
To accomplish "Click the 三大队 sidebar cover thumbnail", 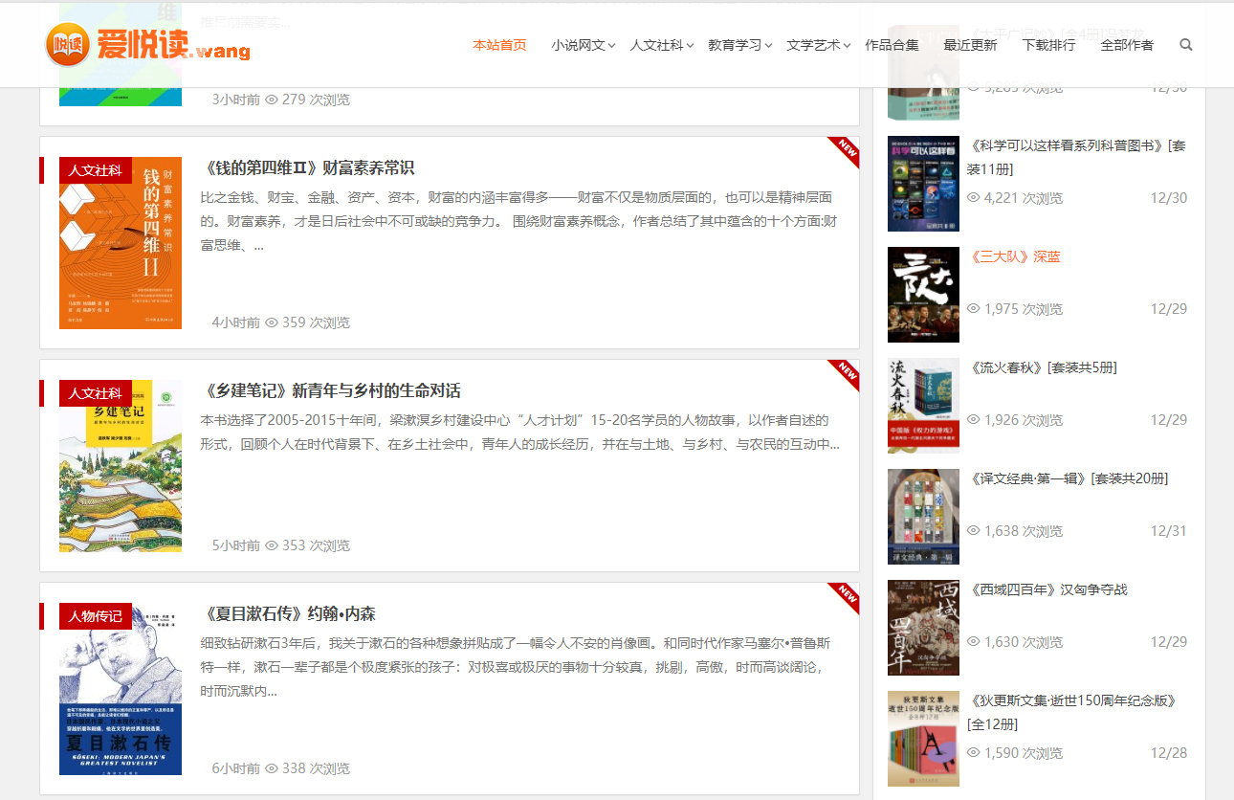I will click(923, 295).
